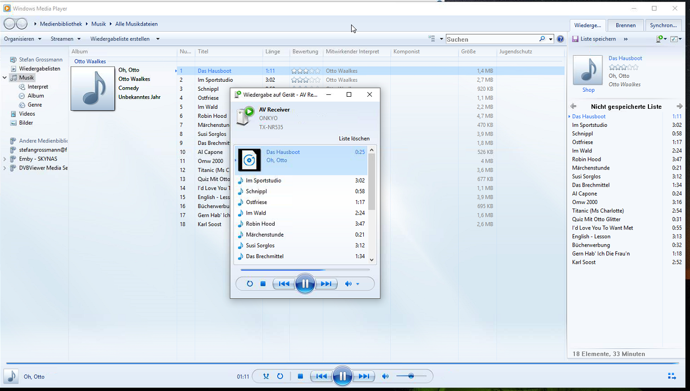Viewport: 690px width, 391px height.
Task: Stop playback in the main player bar
Action: (300, 376)
